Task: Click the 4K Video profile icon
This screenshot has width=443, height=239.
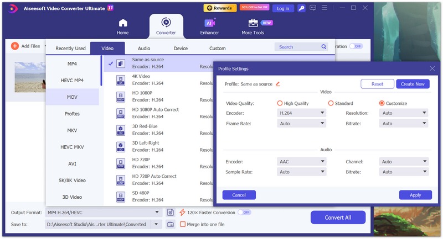Action: pos(121,80)
